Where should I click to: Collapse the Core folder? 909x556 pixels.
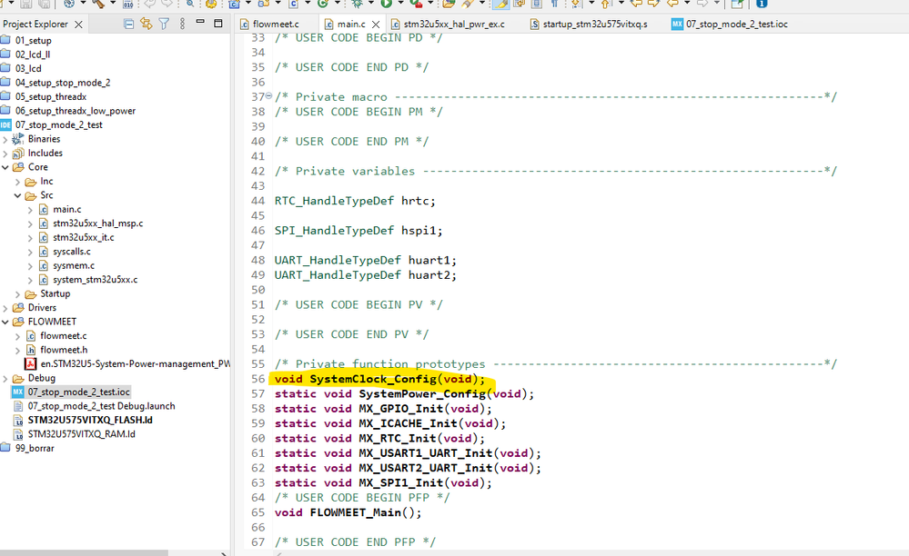coord(5,167)
